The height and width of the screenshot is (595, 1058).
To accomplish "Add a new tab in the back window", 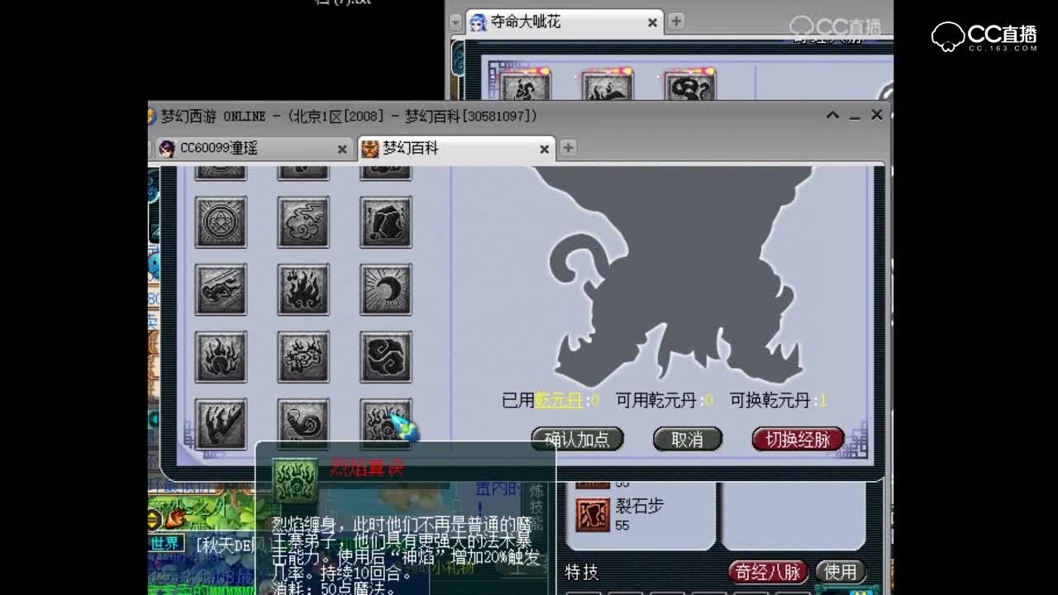I will (x=676, y=21).
